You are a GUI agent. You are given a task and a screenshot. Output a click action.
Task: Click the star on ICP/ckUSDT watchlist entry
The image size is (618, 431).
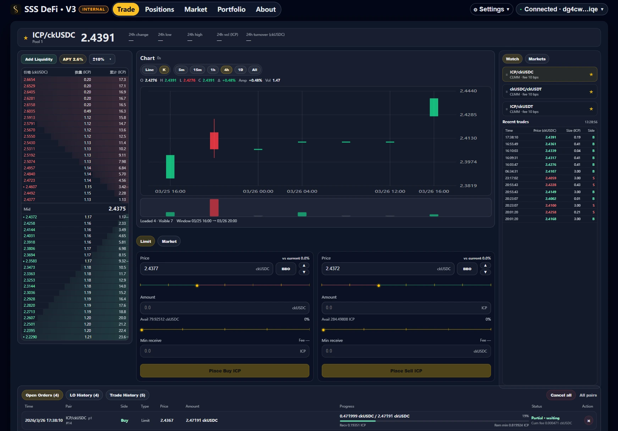coord(591,108)
